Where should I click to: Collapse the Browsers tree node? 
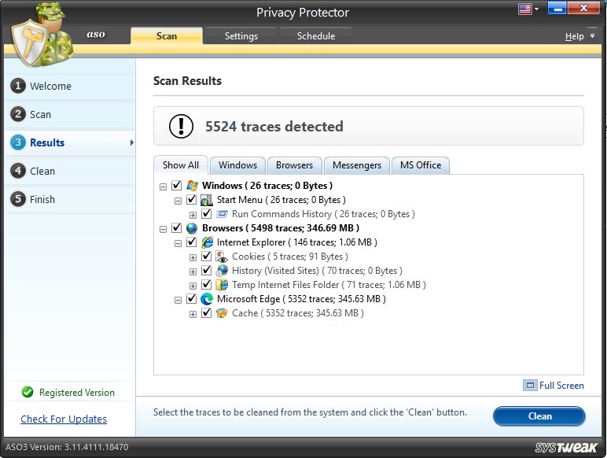163,229
